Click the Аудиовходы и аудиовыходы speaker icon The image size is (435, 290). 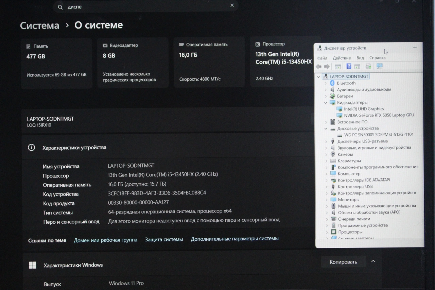(x=332, y=89)
